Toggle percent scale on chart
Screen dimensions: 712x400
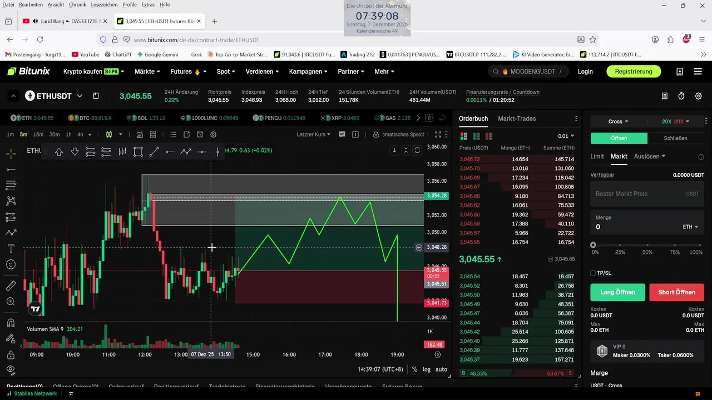point(414,369)
